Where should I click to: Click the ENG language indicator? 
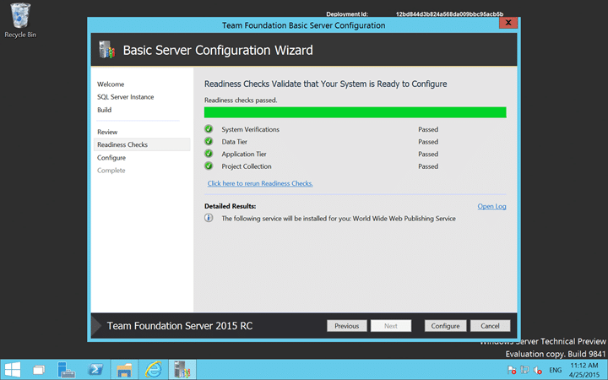[x=556, y=370]
